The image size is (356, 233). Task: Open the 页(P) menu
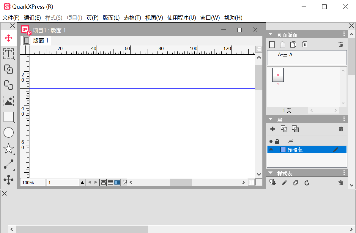(92, 18)
